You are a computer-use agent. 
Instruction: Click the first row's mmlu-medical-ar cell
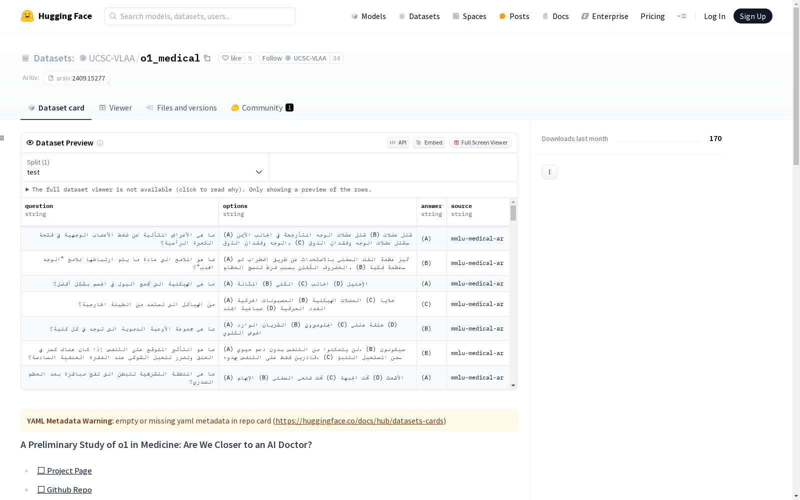pyautogui.click(x=477, y=238)
